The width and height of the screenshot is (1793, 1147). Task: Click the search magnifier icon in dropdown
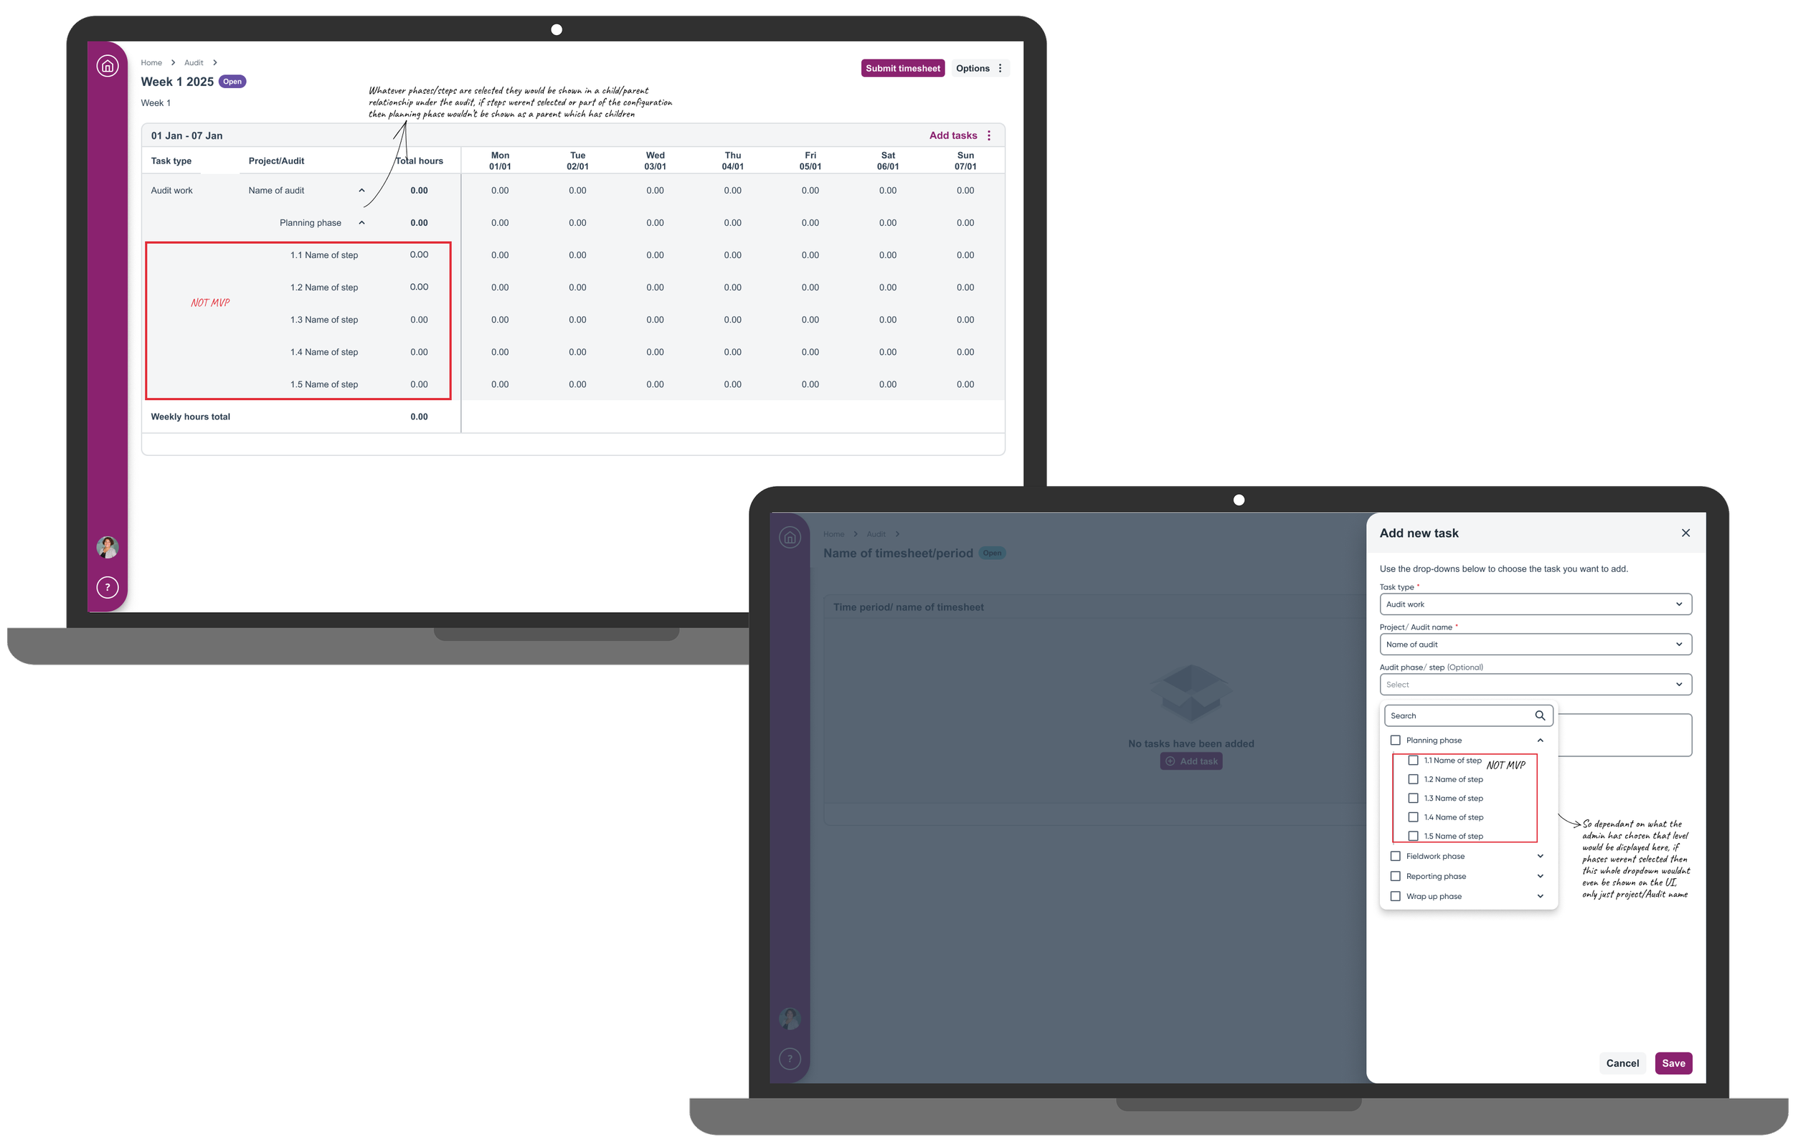tap(1540, 715)
